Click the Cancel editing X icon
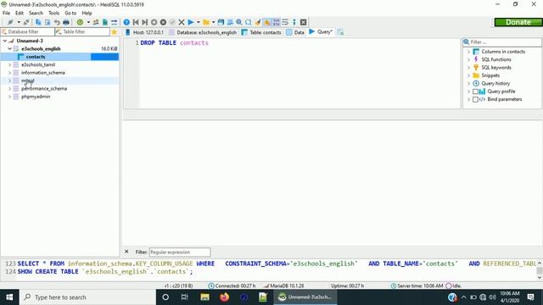Screen dimensions: 543x305 coord(181,22)
